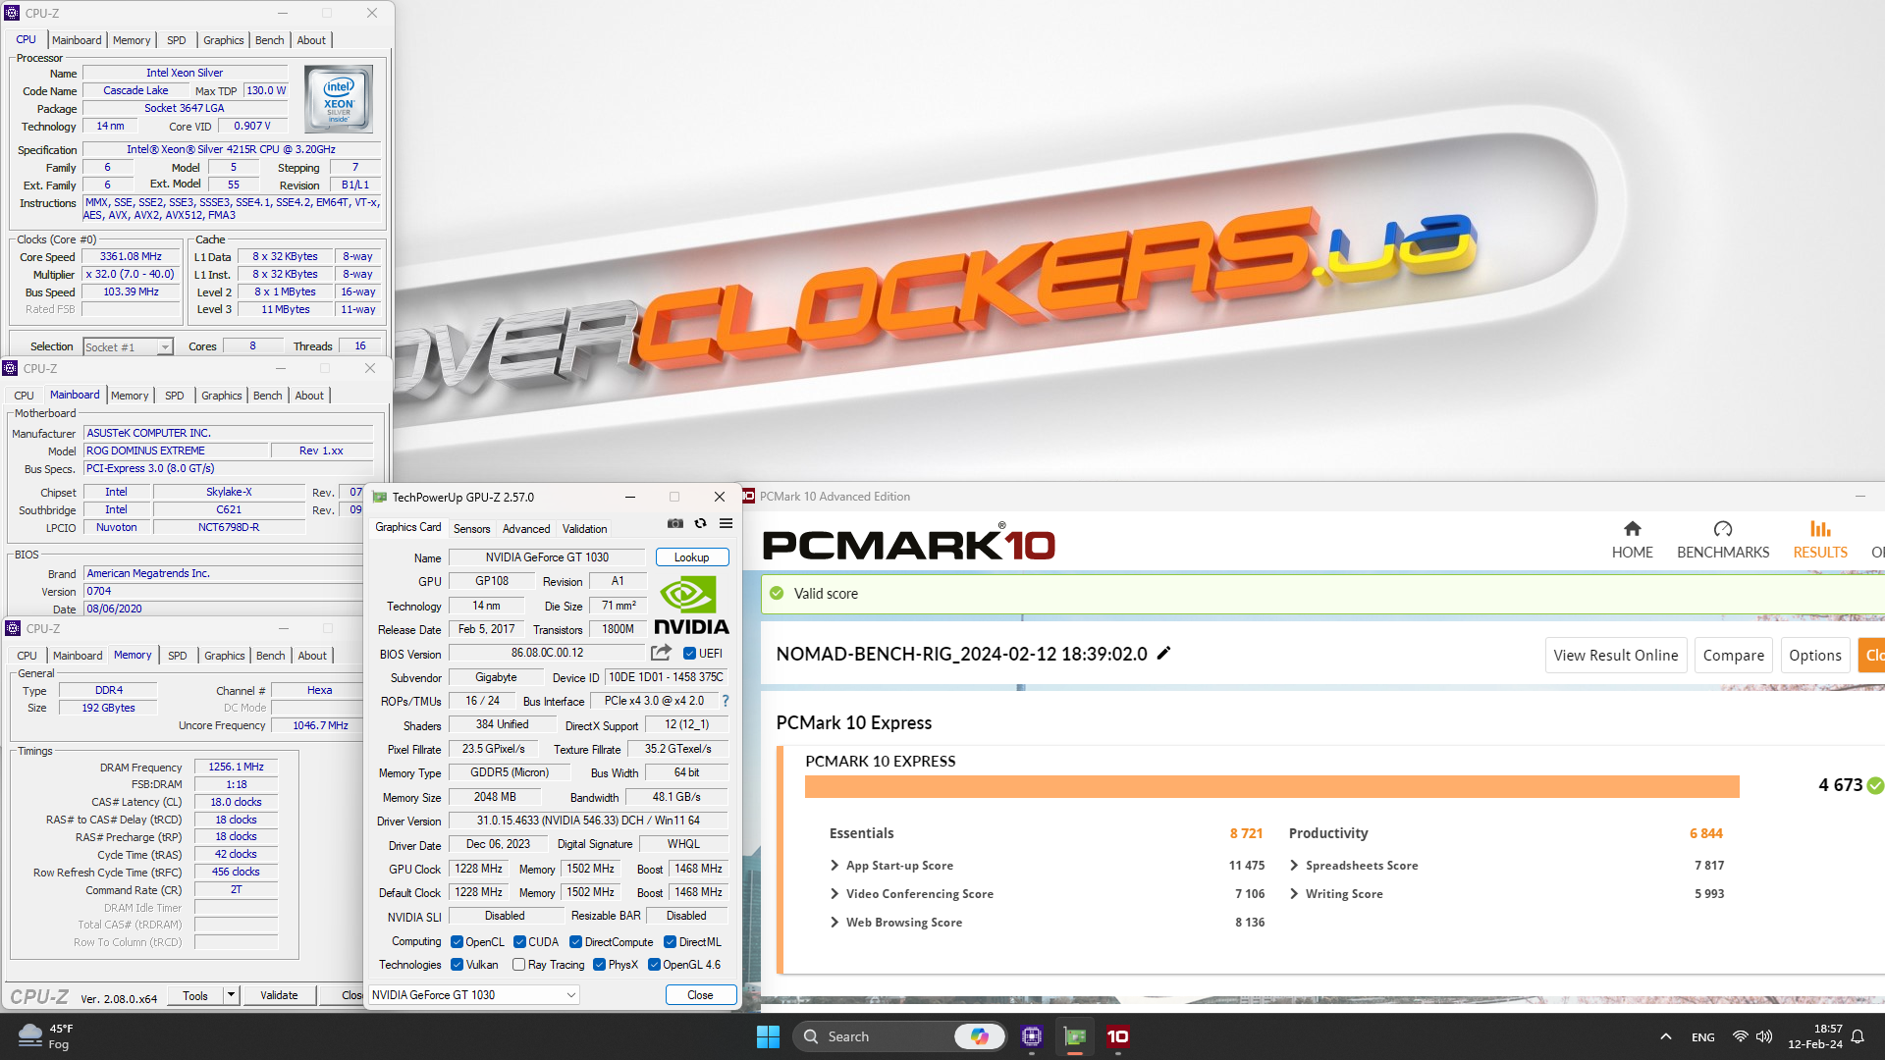Switch to the Sensors tab in GPU-Z
This screenshot has width=1885, height=1060.
471,529
